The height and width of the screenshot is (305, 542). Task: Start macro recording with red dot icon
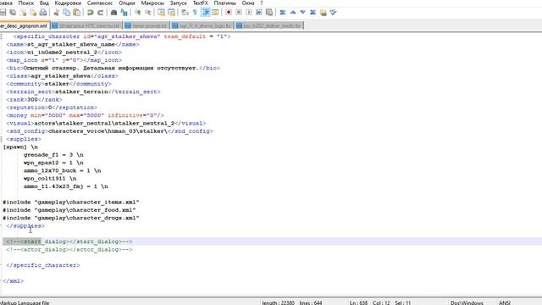point(229,13)
